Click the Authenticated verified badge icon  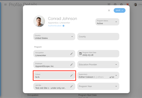point(63,26)
